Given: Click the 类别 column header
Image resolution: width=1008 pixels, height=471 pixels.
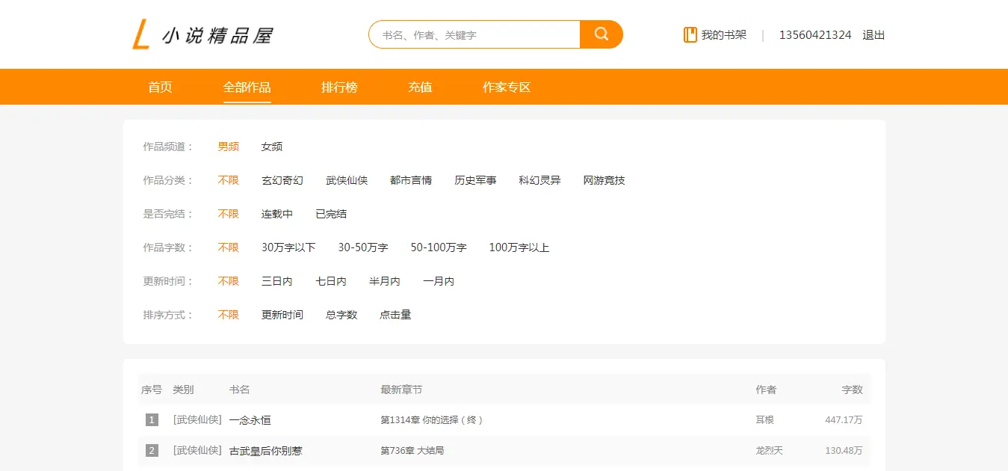Looking at the screenshot, I should [183, 390].
